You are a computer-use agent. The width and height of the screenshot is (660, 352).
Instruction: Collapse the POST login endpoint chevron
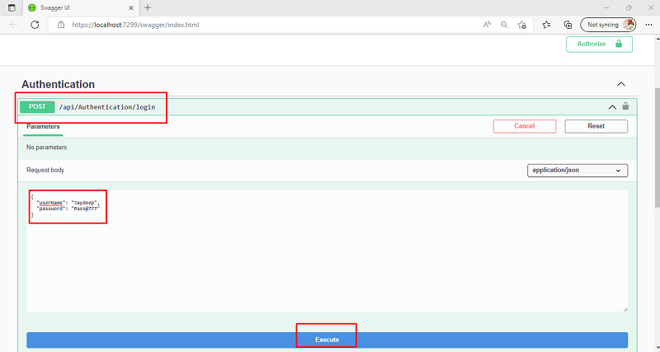click(612, 106)
